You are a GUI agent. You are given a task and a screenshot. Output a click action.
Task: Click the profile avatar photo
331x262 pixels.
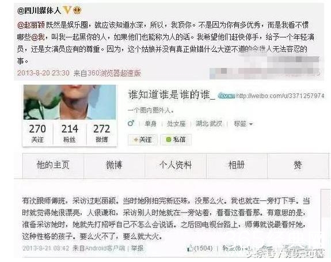[x=70, y=102]
